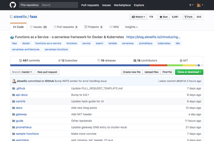214x141 pixels.
Task: Open the Branch: master dropdown
Action: [22, 72]
